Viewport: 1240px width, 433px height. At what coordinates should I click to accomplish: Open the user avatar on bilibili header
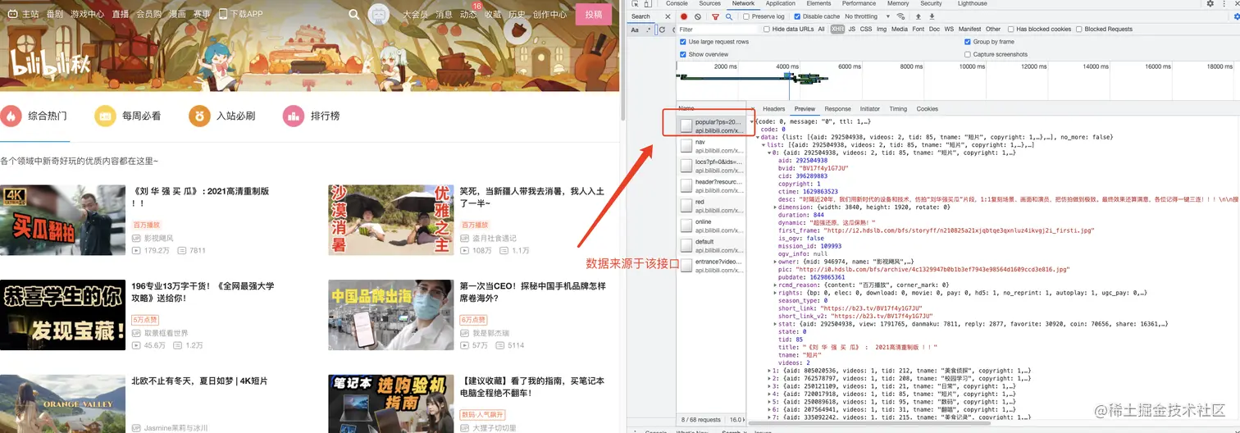(378, 14)
